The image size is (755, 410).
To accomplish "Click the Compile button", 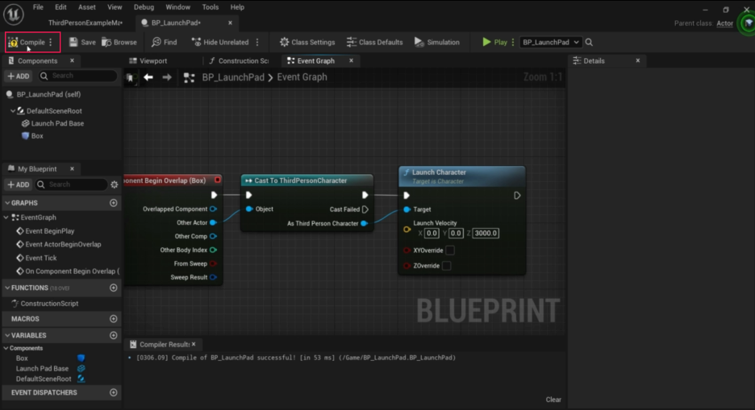I will pyautogui.click(x=27, y=43).
